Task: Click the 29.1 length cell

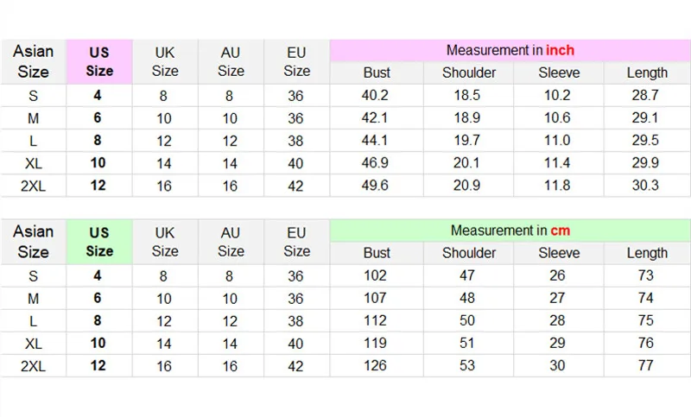Action: (x=647, y=118)
